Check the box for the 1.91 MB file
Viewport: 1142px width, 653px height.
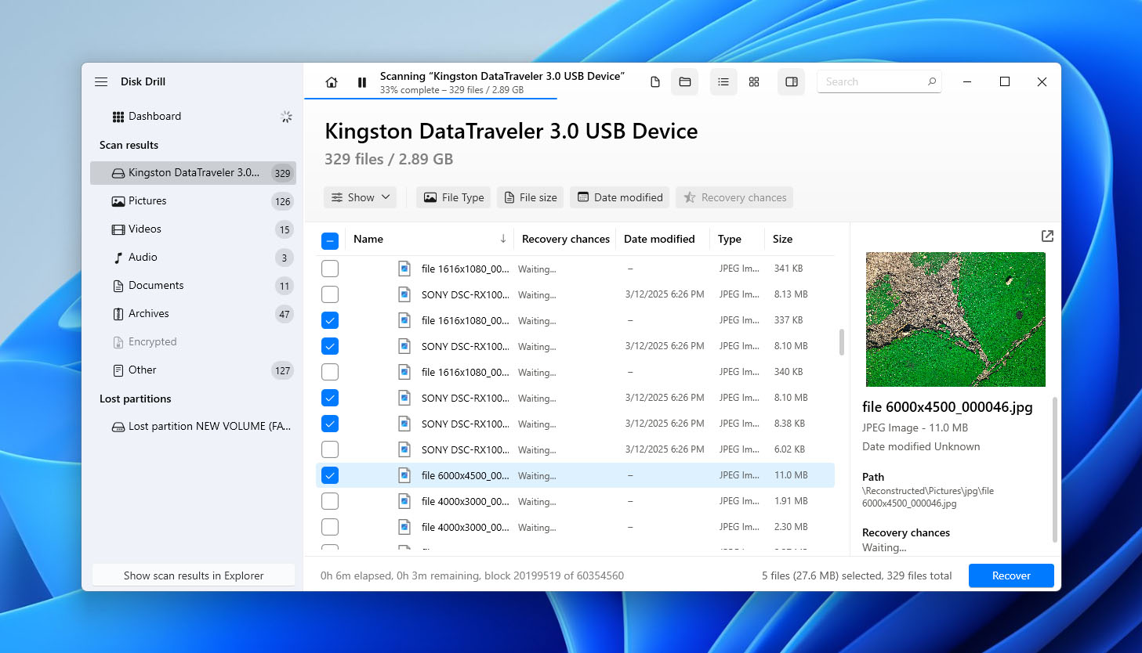[x=330, y=501]
